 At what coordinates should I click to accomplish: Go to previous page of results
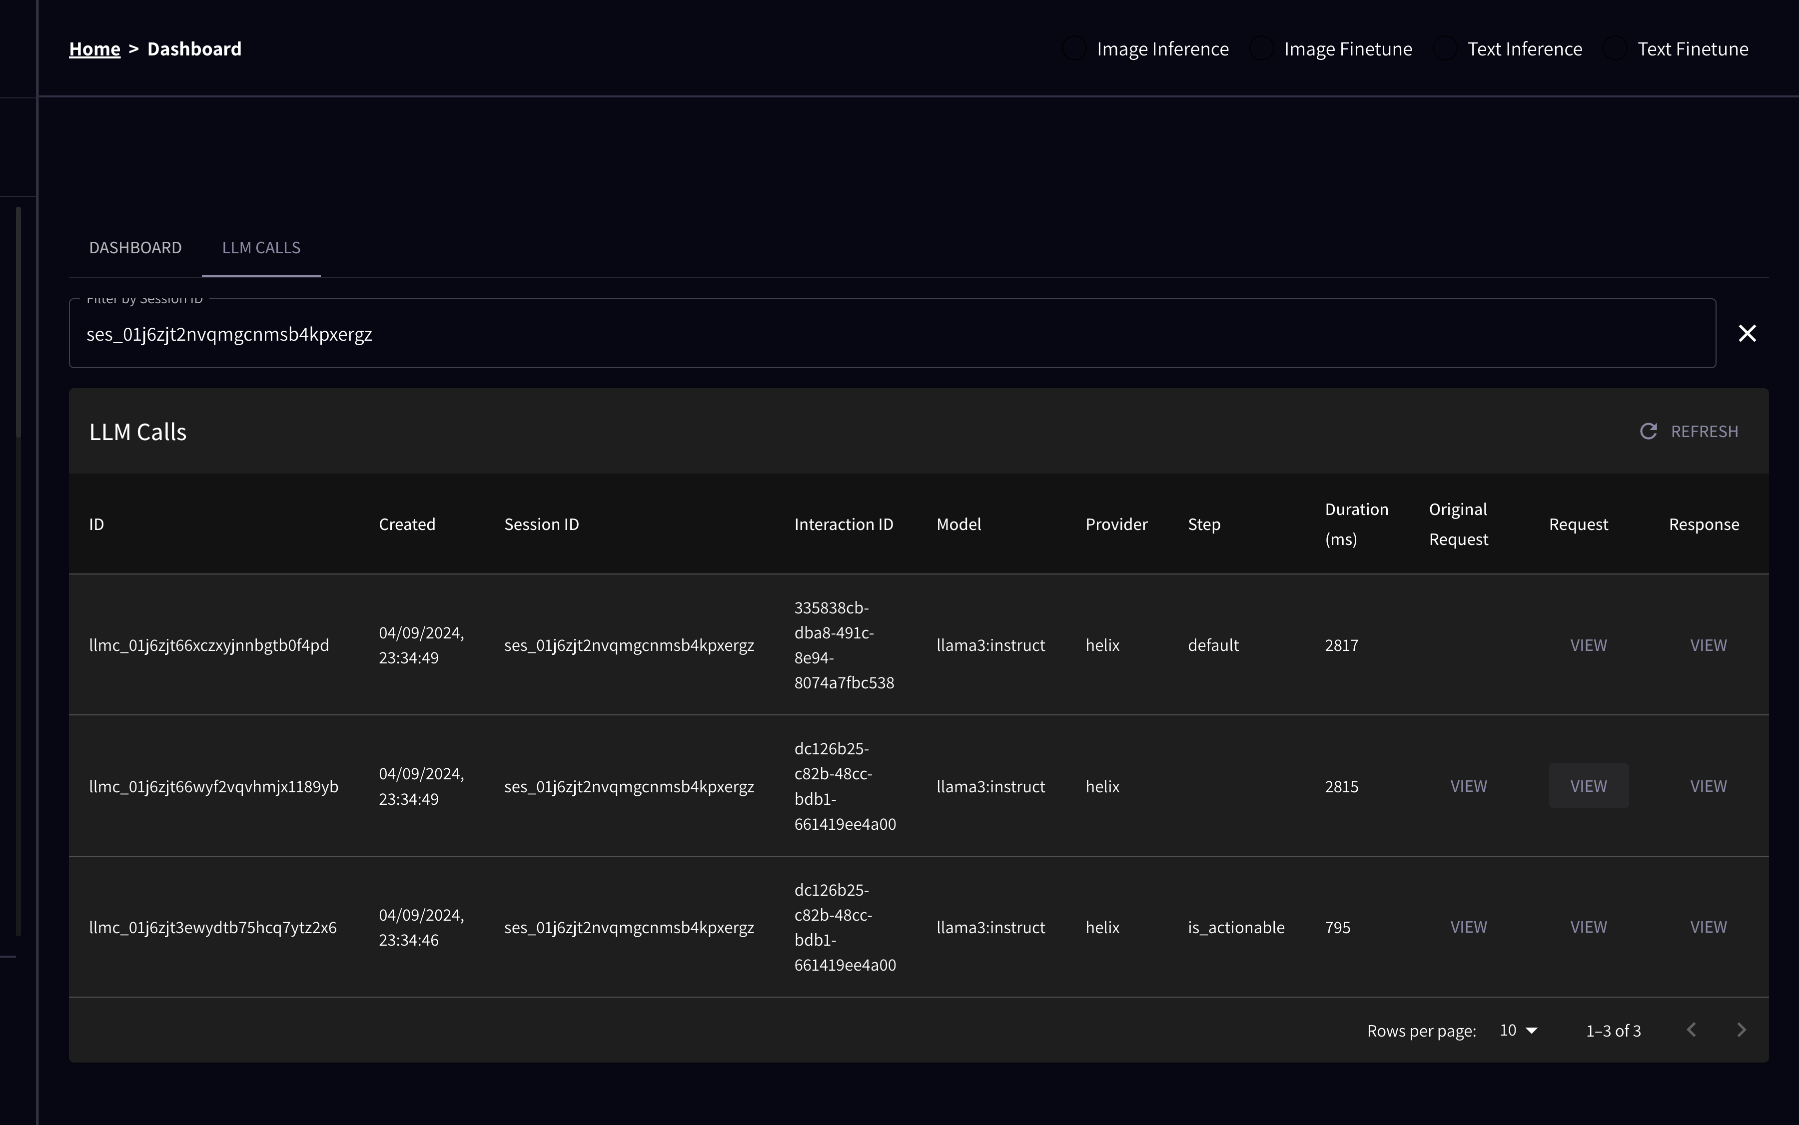click(1691, 1030)
